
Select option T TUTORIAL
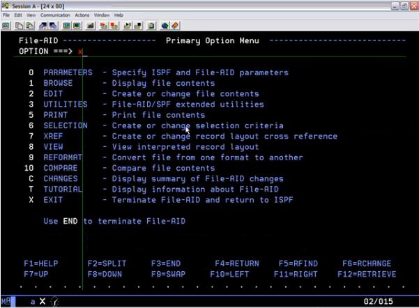(x=56, y=189)
